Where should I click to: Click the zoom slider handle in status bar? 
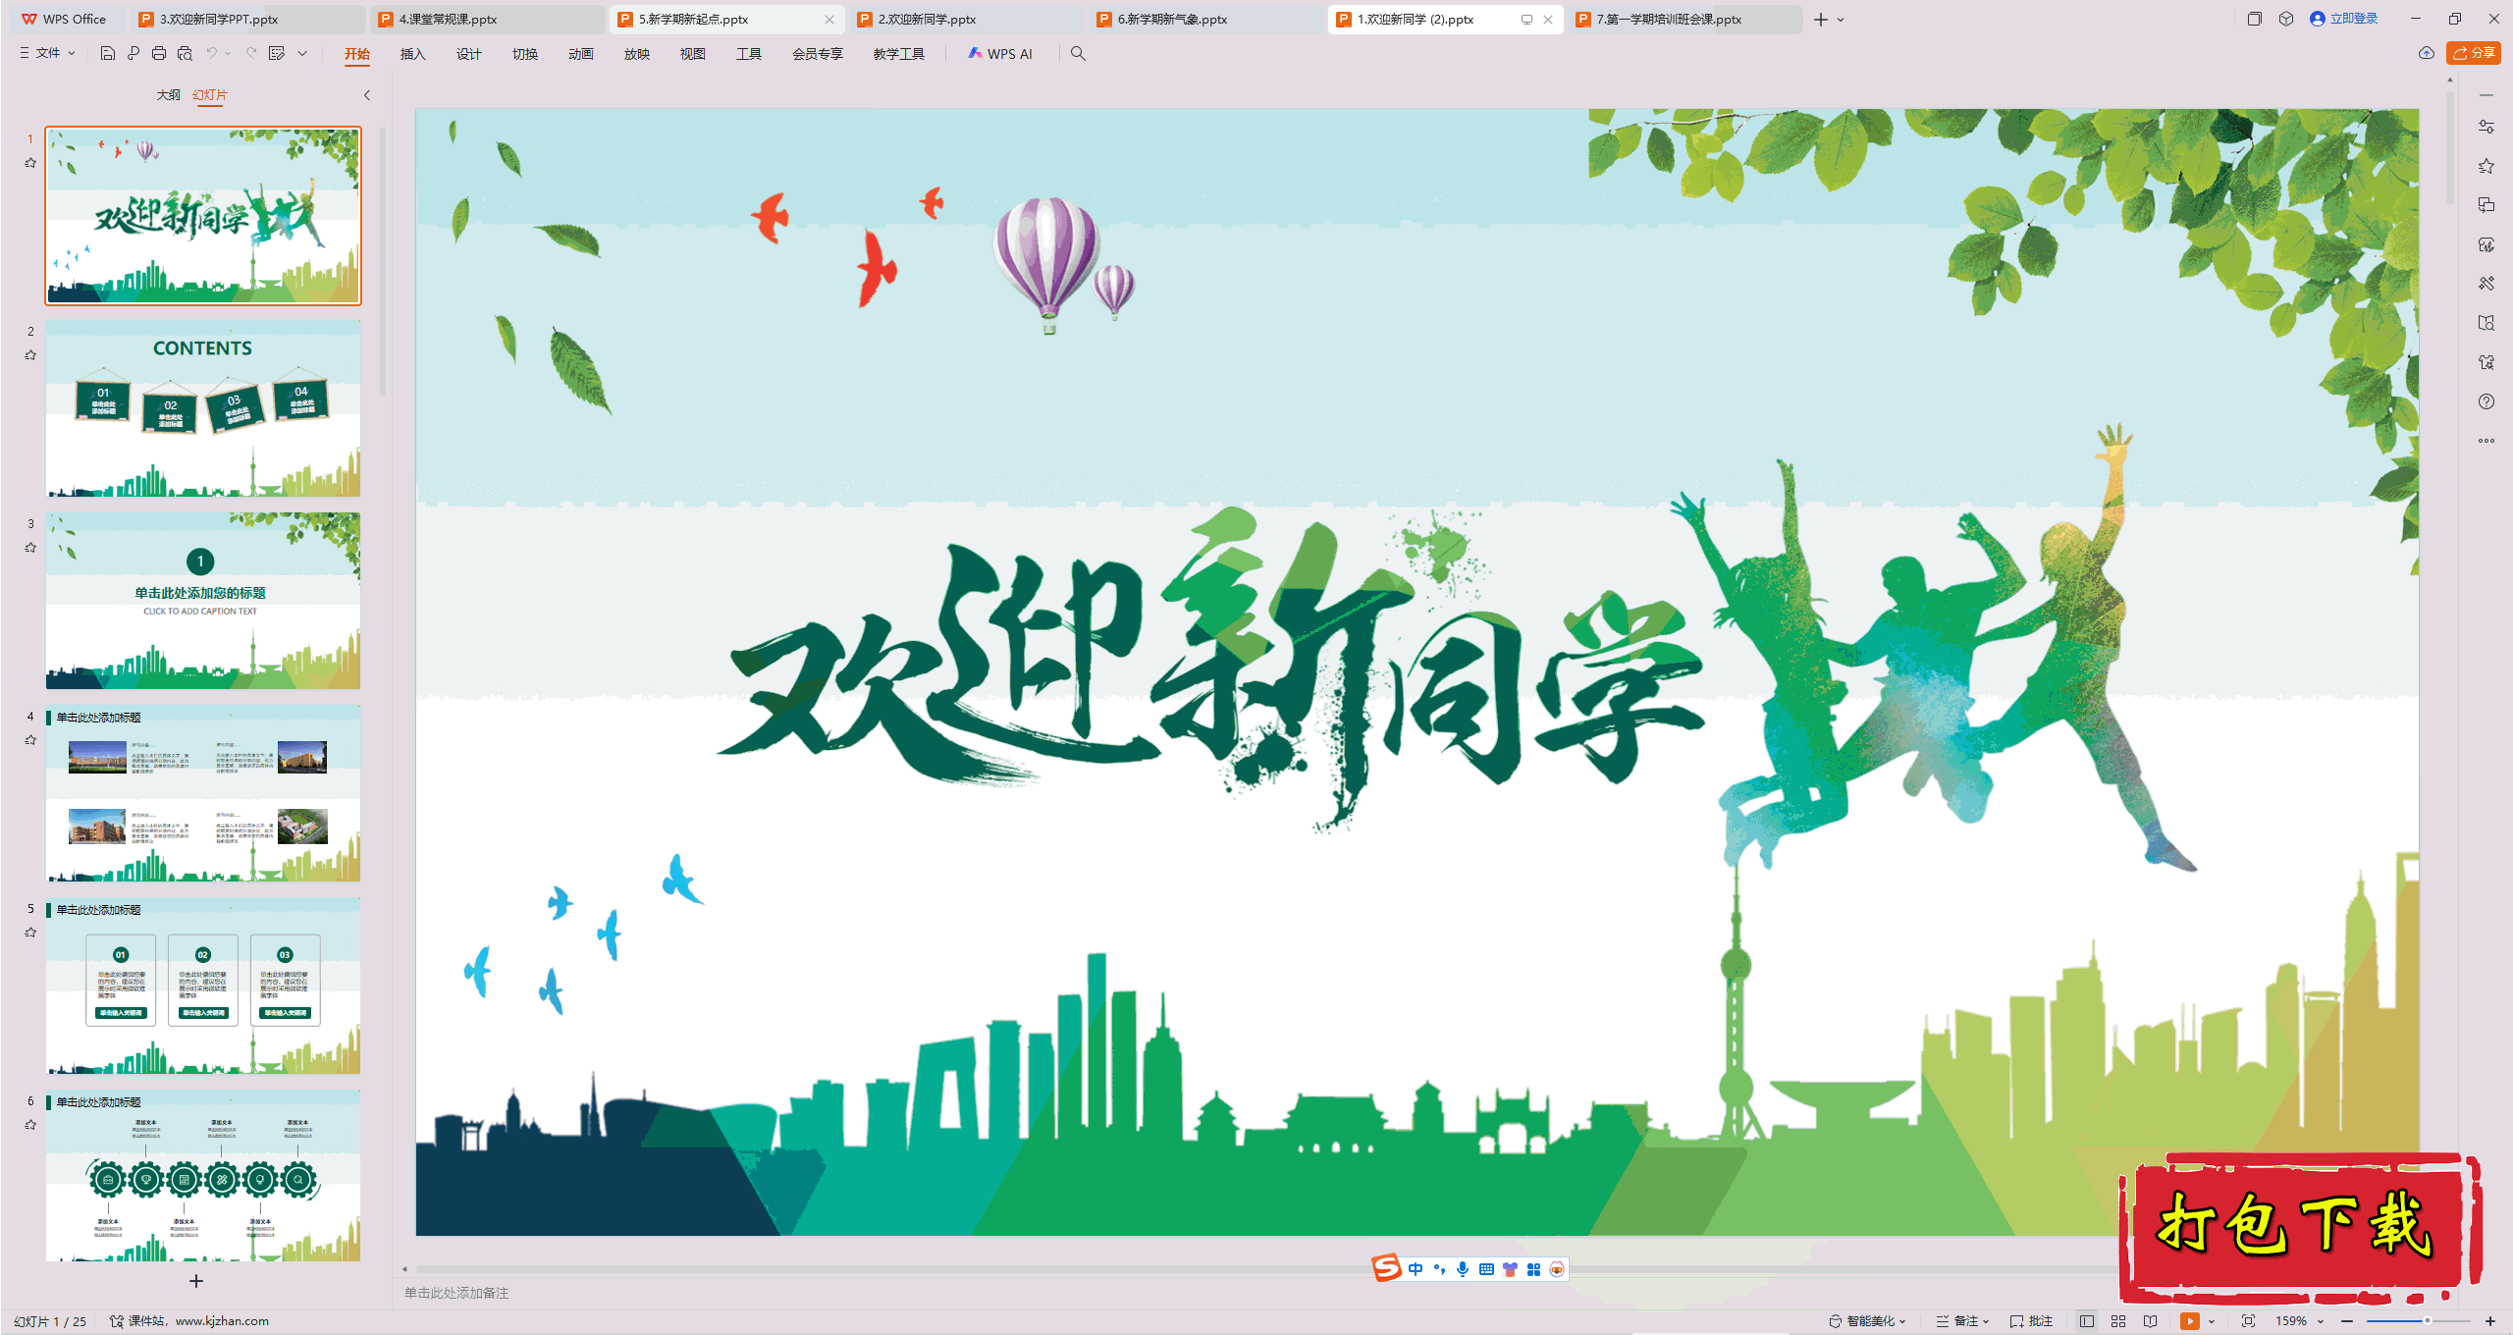(2427, 1321)
